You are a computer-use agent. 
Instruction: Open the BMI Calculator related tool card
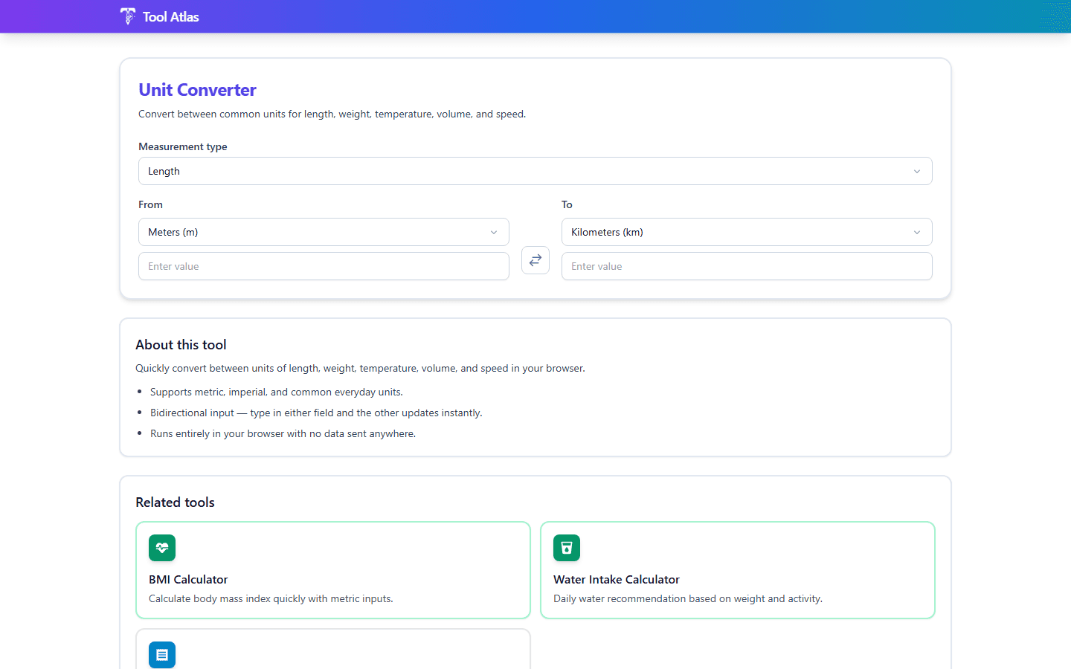[333, 570]
